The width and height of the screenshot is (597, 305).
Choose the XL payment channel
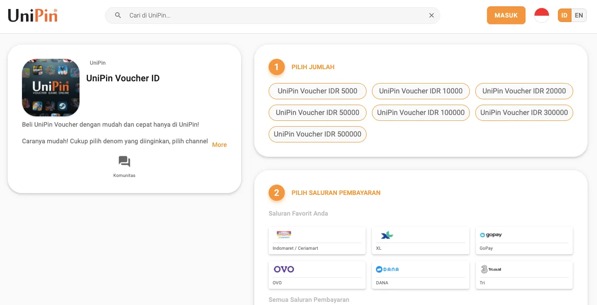(420, 241)
